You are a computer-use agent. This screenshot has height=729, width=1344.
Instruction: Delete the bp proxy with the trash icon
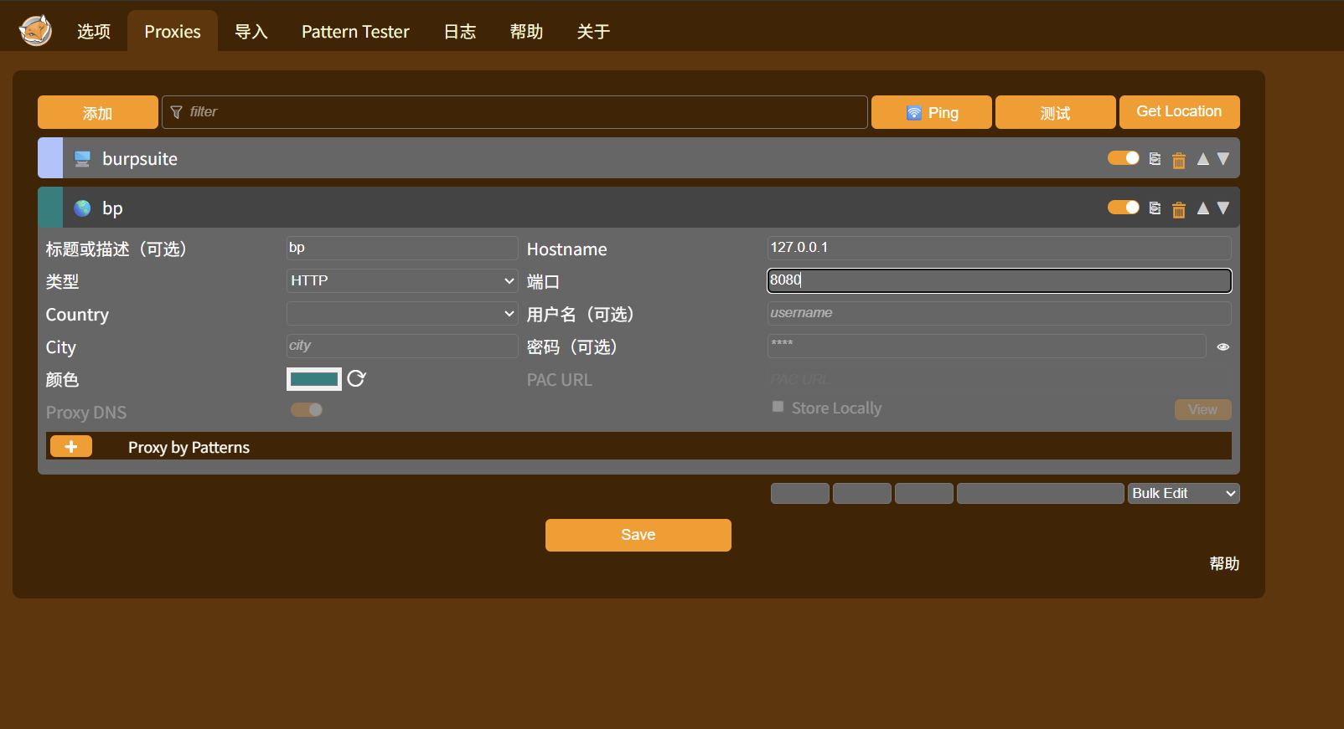pyautogui.click(x=1178, y=209)
